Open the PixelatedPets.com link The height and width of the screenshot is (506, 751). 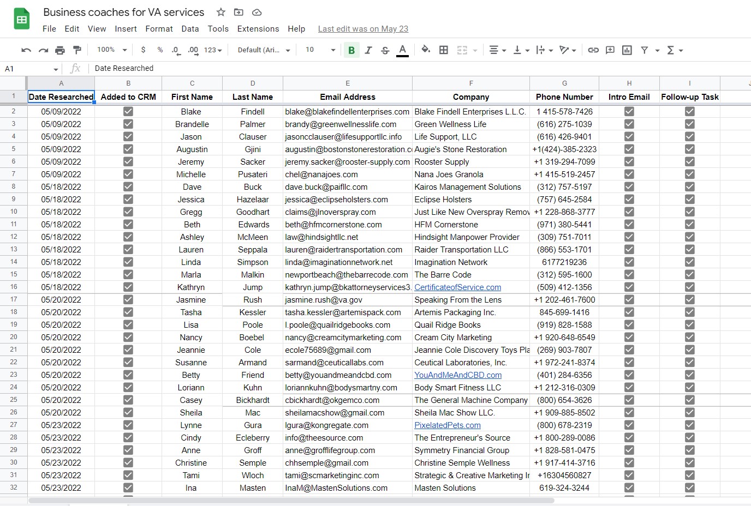(x=448, y=425)
